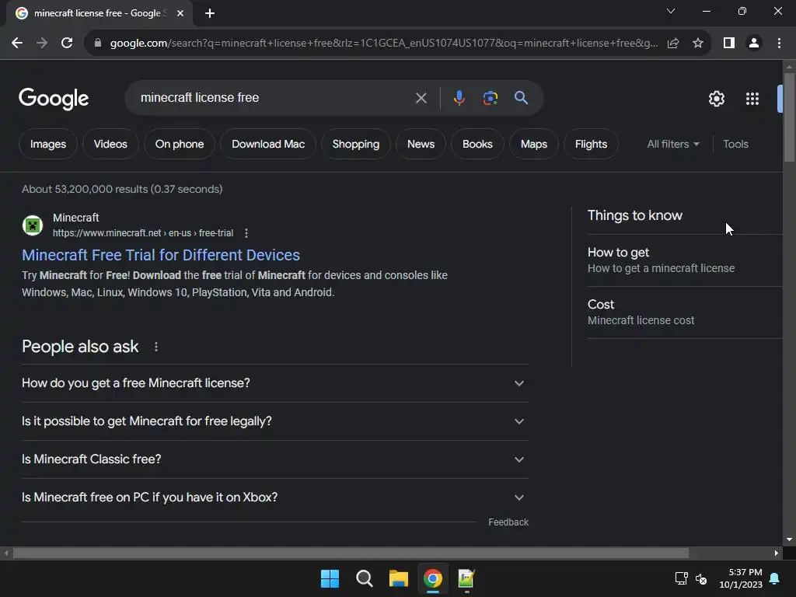
Task: Open the Google apps grid
Action: point(752,99)
